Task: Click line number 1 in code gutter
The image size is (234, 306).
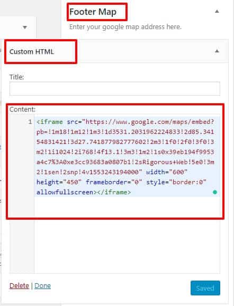Action: 30,122
